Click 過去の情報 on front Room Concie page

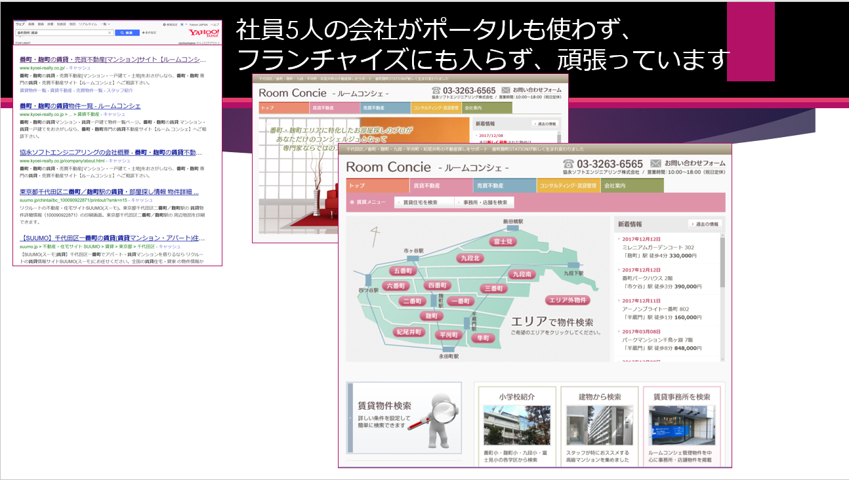click(x=703, y=224)
